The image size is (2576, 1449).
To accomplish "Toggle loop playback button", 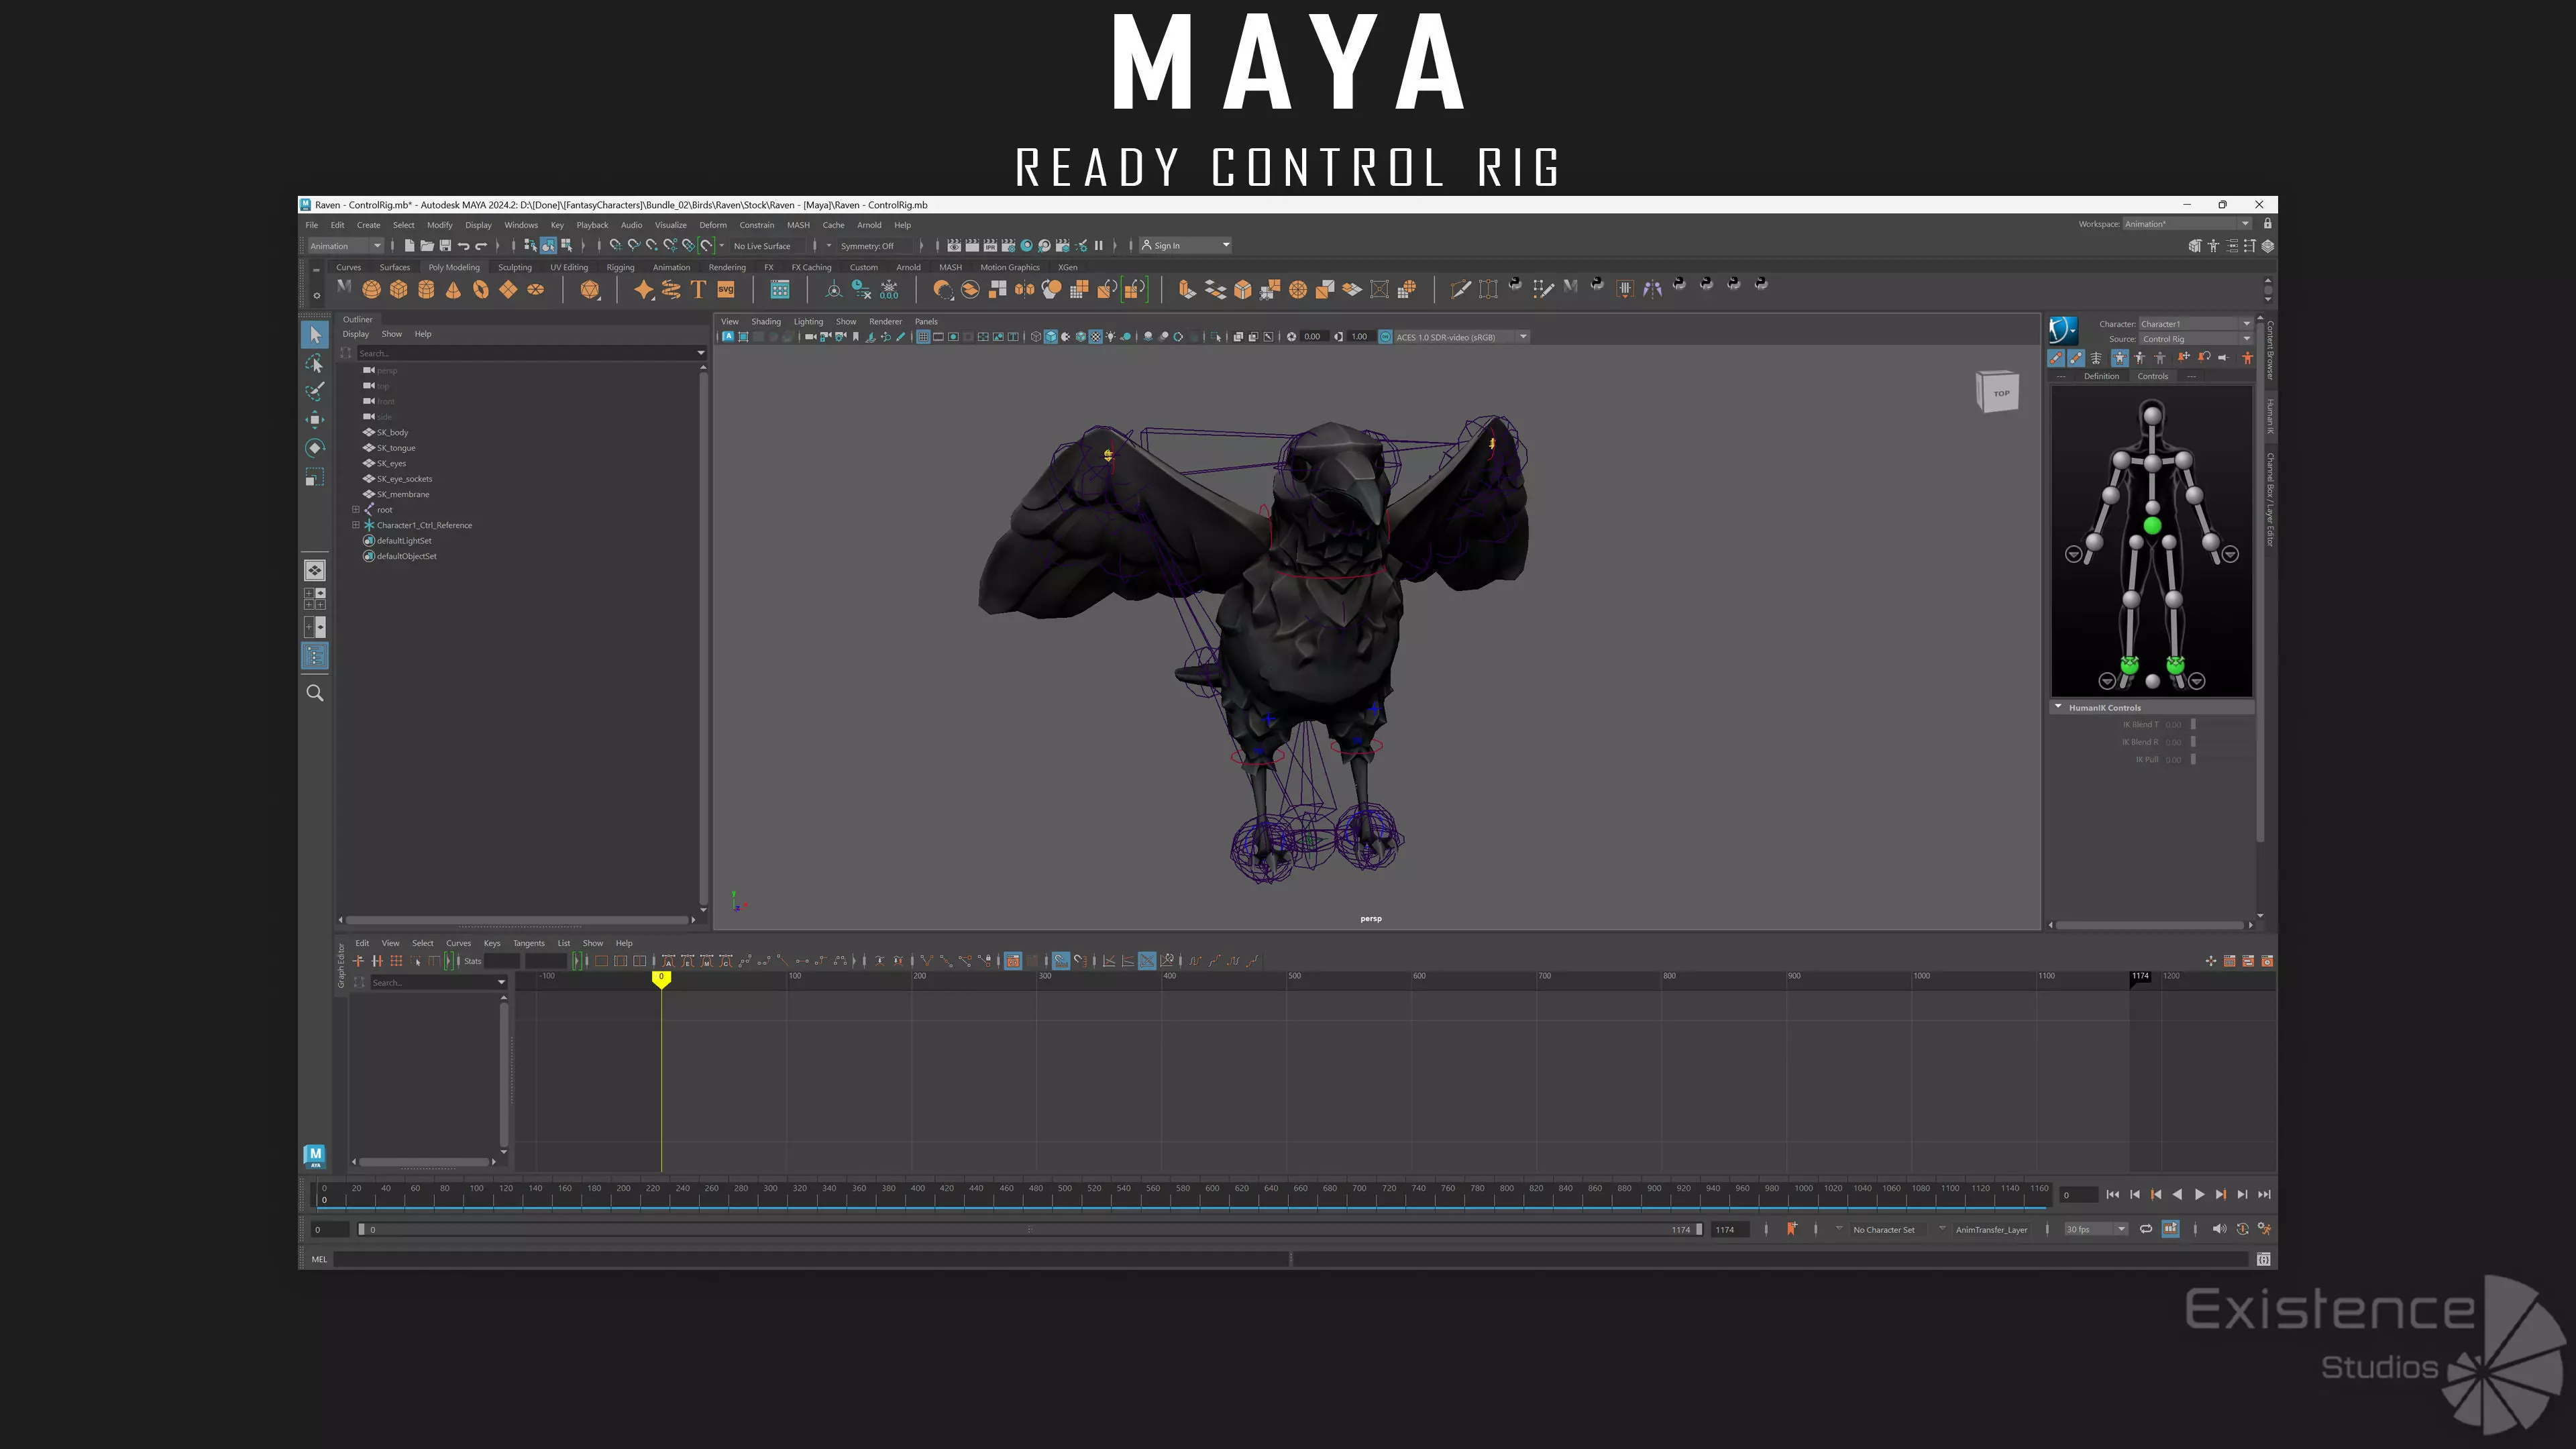I will tap(2145, 1229).
